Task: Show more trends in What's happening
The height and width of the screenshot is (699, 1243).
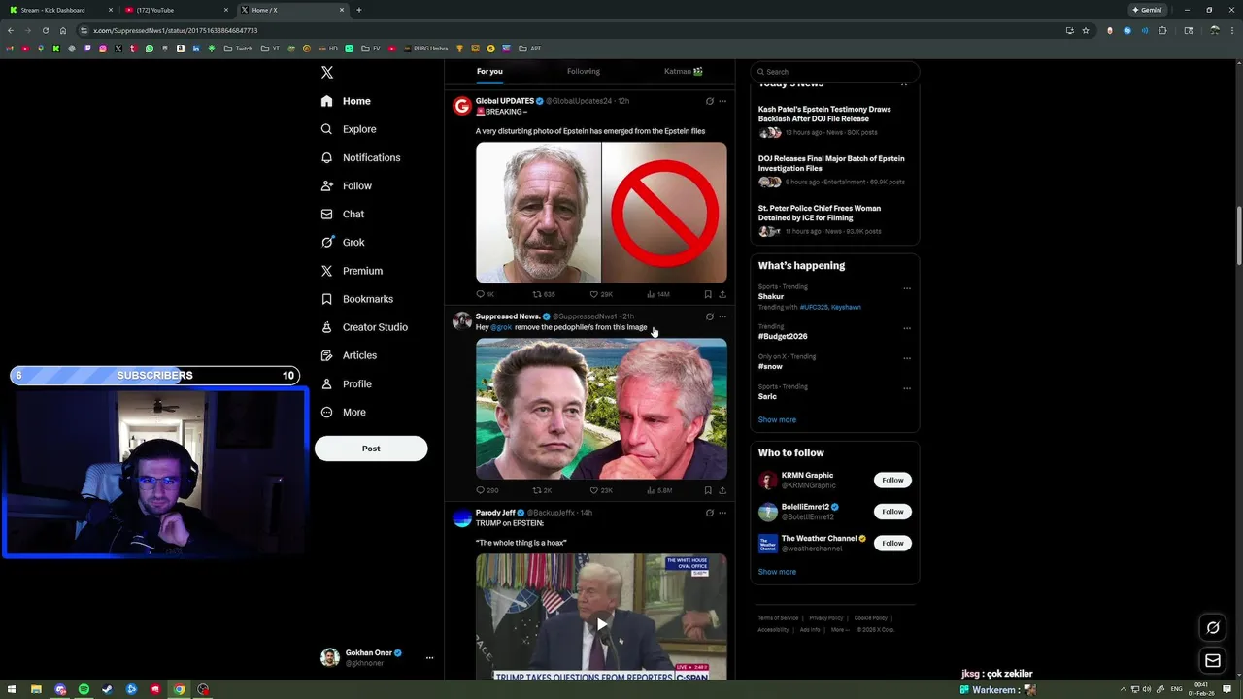Action: coord(777,420)
